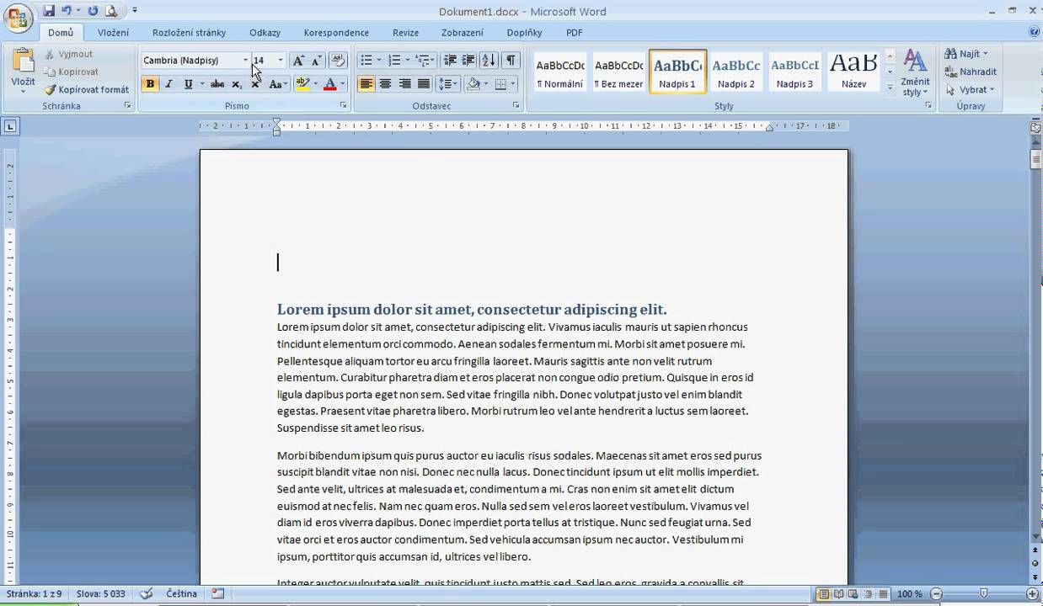Image resolution: width=1043 pixels, height=606 pixels.
Task: Switch to Print Layout view
Action: click(823, 594)
